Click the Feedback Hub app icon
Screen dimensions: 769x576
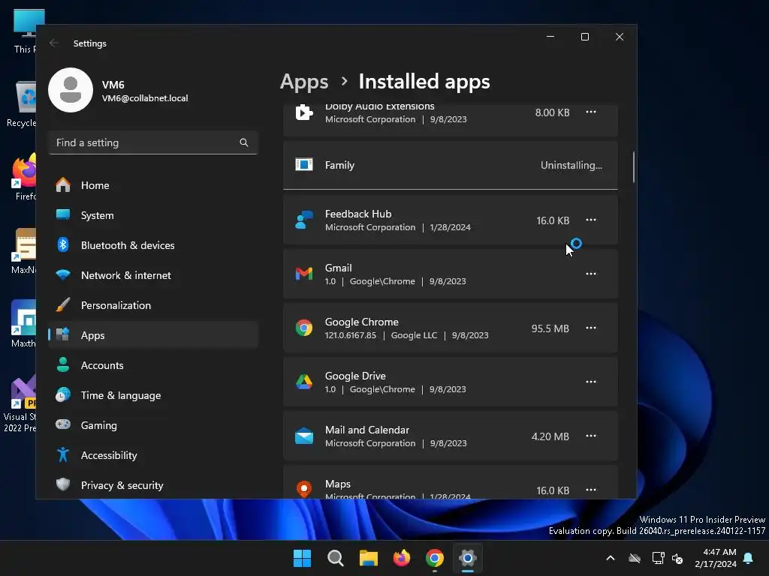(x=304, y=220)
